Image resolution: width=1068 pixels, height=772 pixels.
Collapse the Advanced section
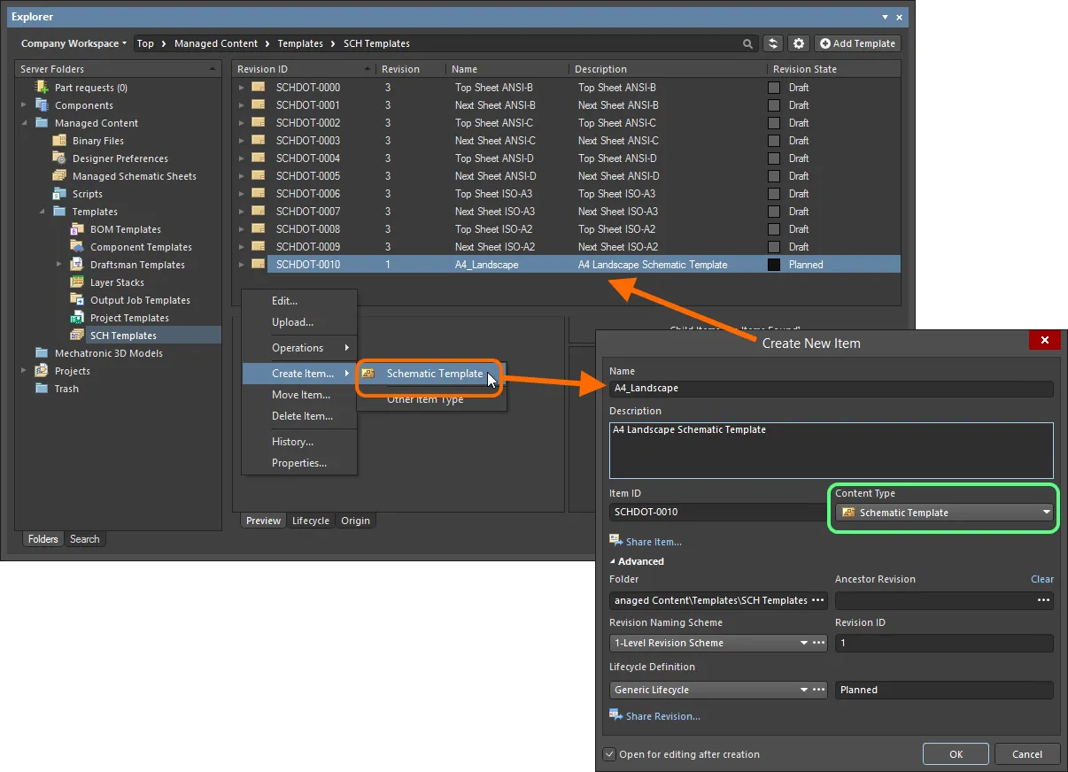pyautogui.click(x=613, y=561)
